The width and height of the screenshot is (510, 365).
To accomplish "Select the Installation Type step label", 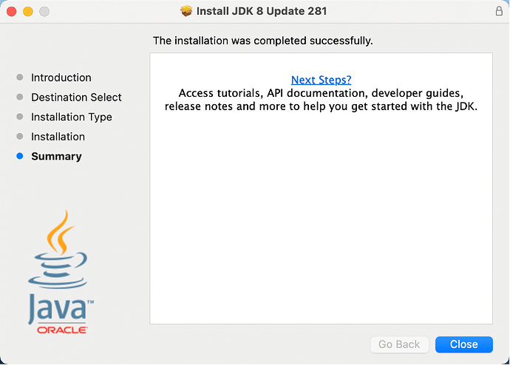I will tap(72, 117).
